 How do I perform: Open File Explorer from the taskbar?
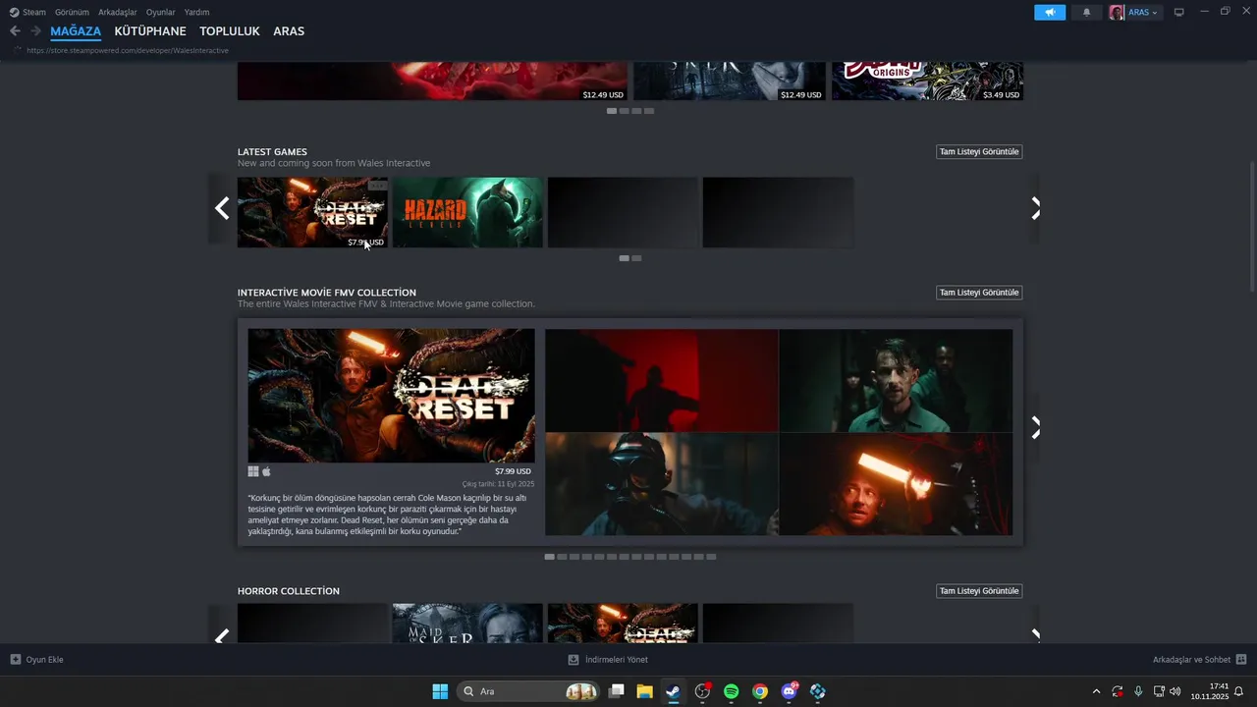(645, 691)
